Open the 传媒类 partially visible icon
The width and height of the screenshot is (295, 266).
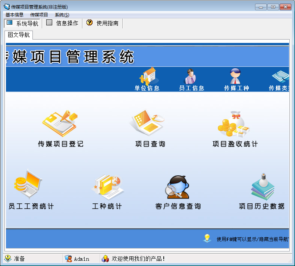click(280, 76)
